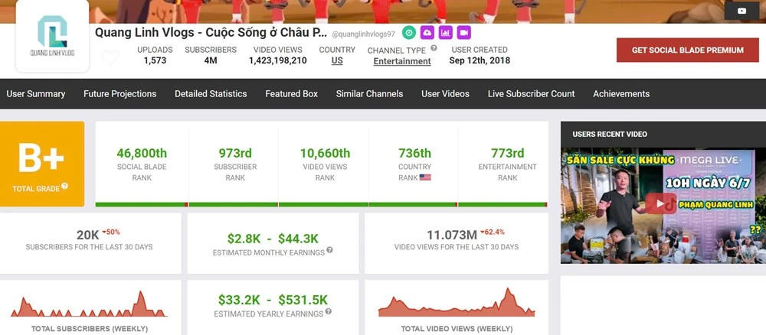Click the Total Grade help icon
Viewport: 766px width, 335px height.
[x=64, y=187]
